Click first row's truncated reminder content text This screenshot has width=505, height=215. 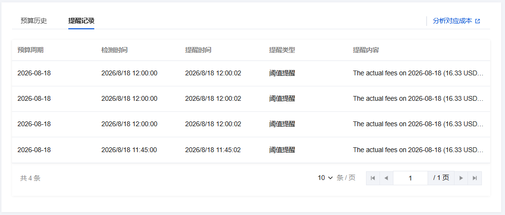pos(418,73)
